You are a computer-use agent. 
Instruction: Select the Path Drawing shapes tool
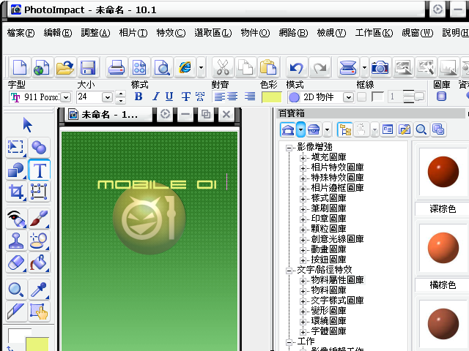pos(16,170)
